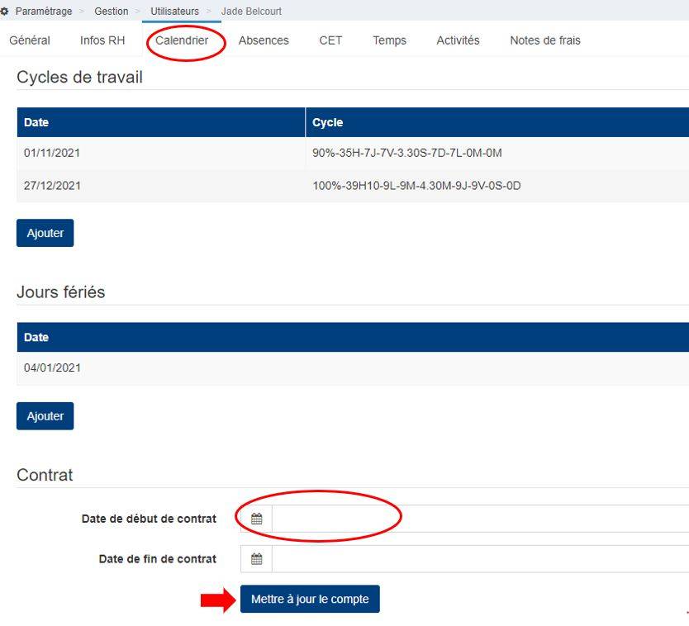The height and width of the screenshot is (626, 689).
Task: Open calendar picker for Date de fin de contrat
Action: point(257,559)
